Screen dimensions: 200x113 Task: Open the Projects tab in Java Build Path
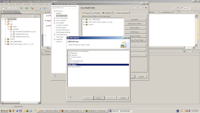pyautogui.click(x=96, y=13)
